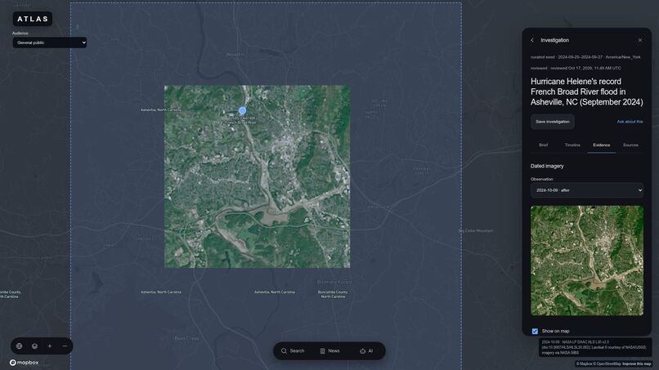The width and height of the screenshot is (659, 370).
Task: Uncheck the Show on map checkbox
Action: click(535, 332)
